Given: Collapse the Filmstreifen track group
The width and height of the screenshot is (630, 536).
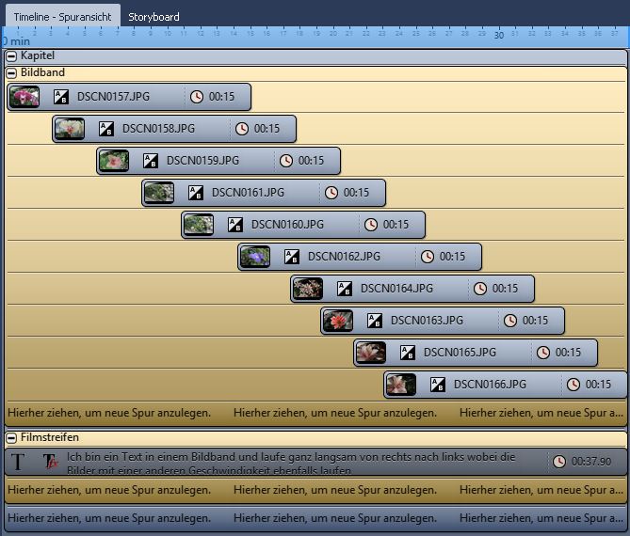Looking at the screenshot, I should pyautogui.click(x=11, y=438).
